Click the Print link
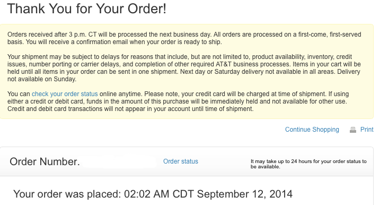This screenshot has height=205, width=380. click(367, 130)
